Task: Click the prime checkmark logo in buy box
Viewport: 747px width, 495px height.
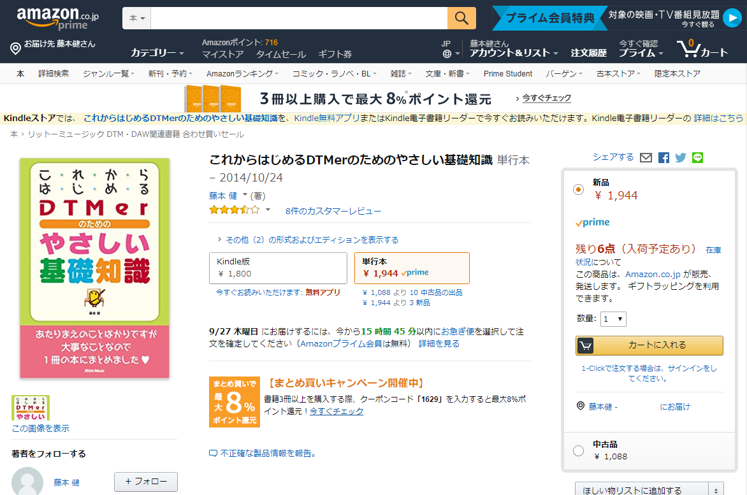Action: click(592, 222)
